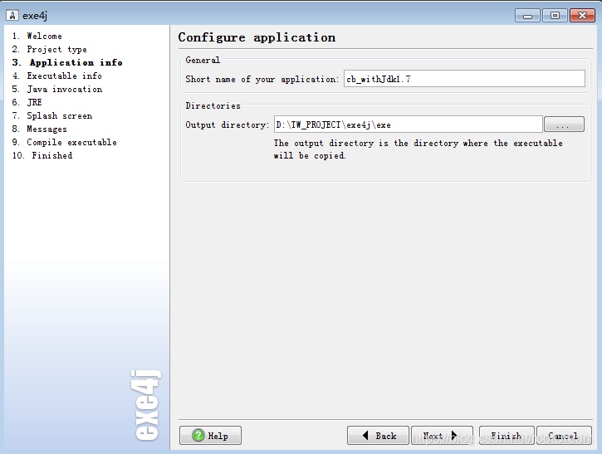Click the output directory description text

418,149
